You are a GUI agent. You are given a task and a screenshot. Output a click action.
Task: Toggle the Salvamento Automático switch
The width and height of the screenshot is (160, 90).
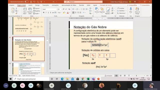click(26, 2)
